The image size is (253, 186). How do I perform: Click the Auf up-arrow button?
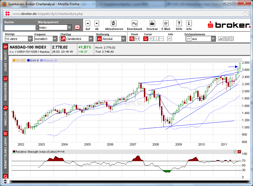(x=88, y=23)
